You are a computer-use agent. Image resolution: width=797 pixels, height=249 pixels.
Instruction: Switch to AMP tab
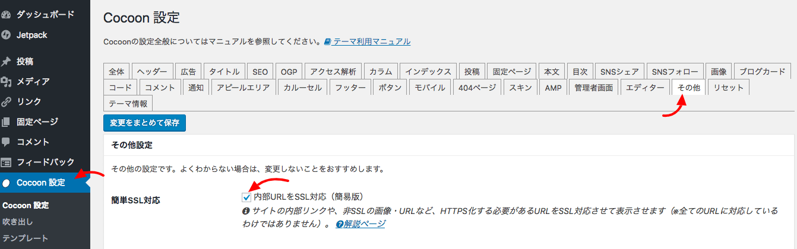click(553, 88)
